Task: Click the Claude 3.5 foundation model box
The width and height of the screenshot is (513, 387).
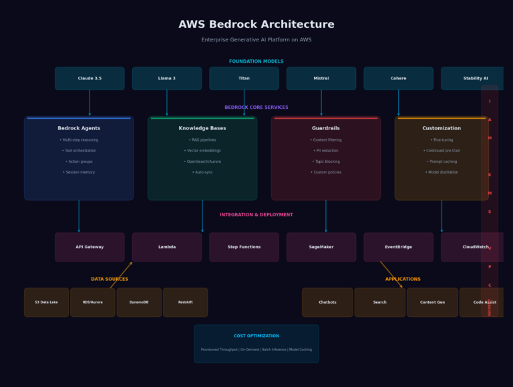Action: click(x=90, y=78)
